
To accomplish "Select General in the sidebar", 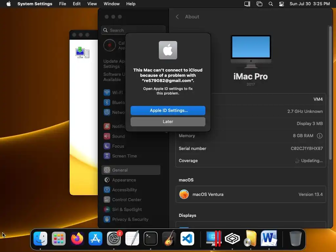I will 131,170.
